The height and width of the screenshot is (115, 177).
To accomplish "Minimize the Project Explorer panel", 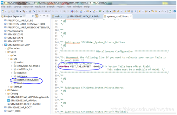I will 44,15.
